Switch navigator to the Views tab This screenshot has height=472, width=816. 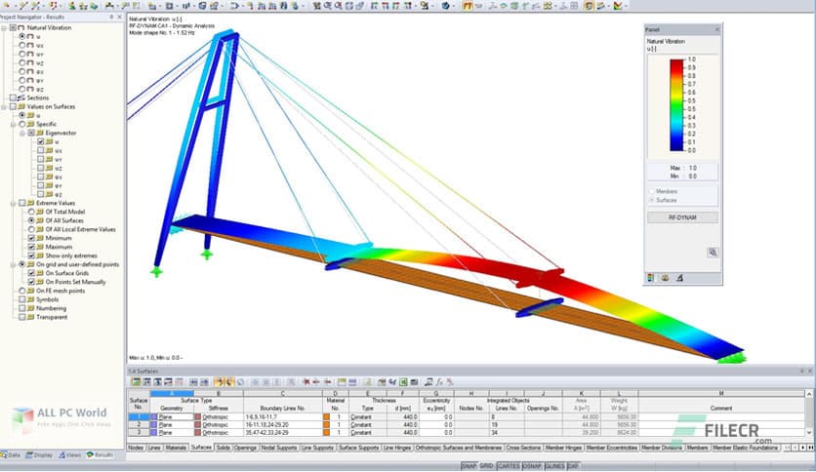point(69,454)
